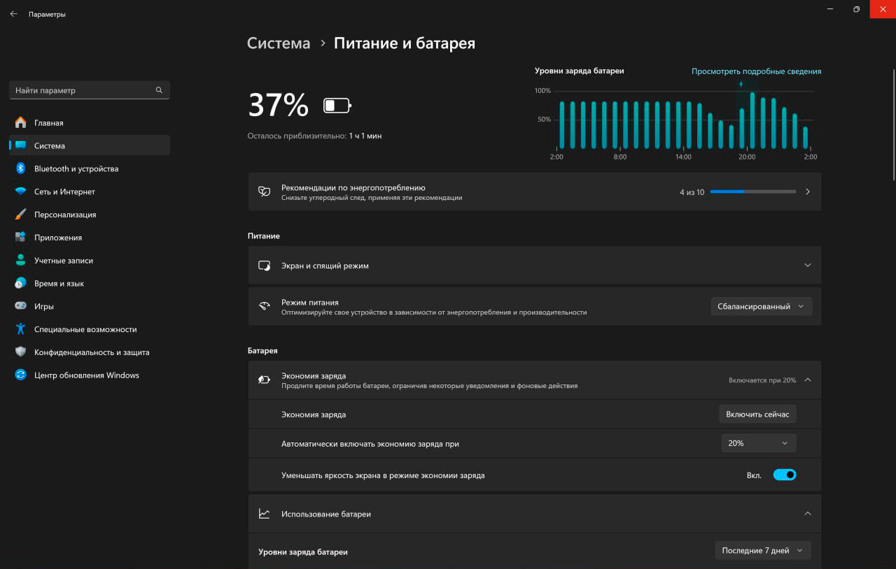Open Главная in sidebar
The height and width of the screenshot is (569, 896).
click(90, 122)
